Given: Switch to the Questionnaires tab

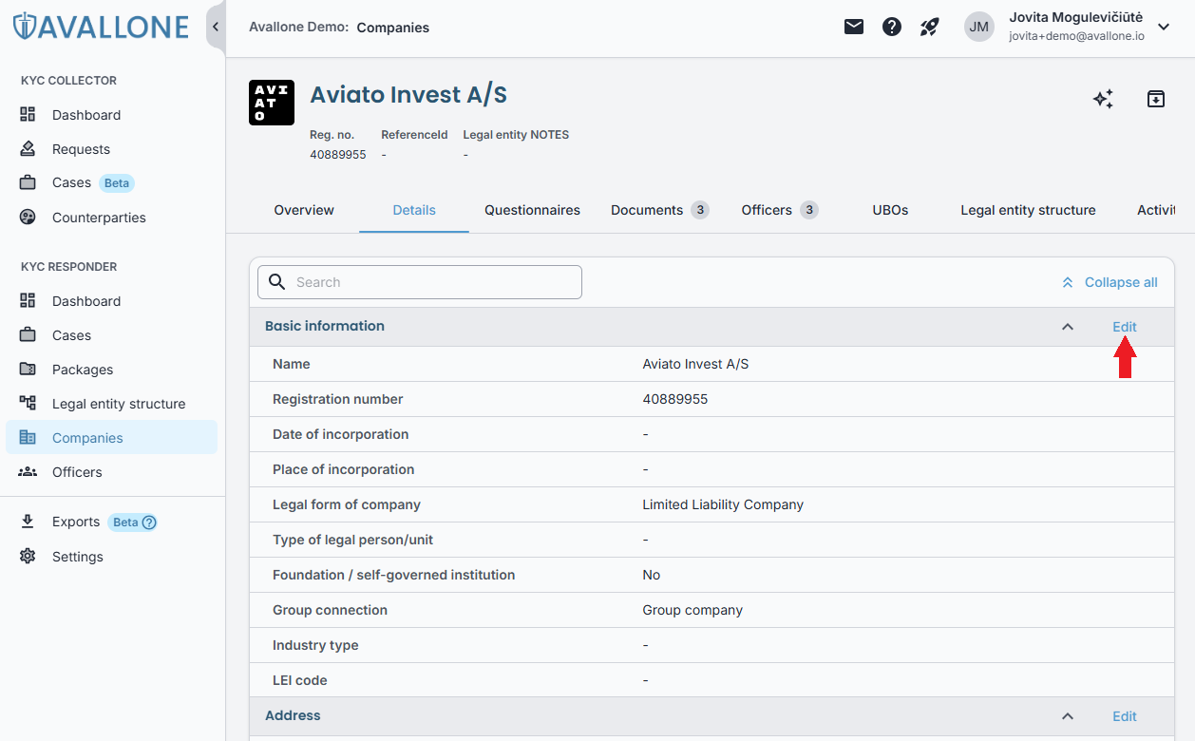Looking at the screenshot, I should click(x=532, y=210).
